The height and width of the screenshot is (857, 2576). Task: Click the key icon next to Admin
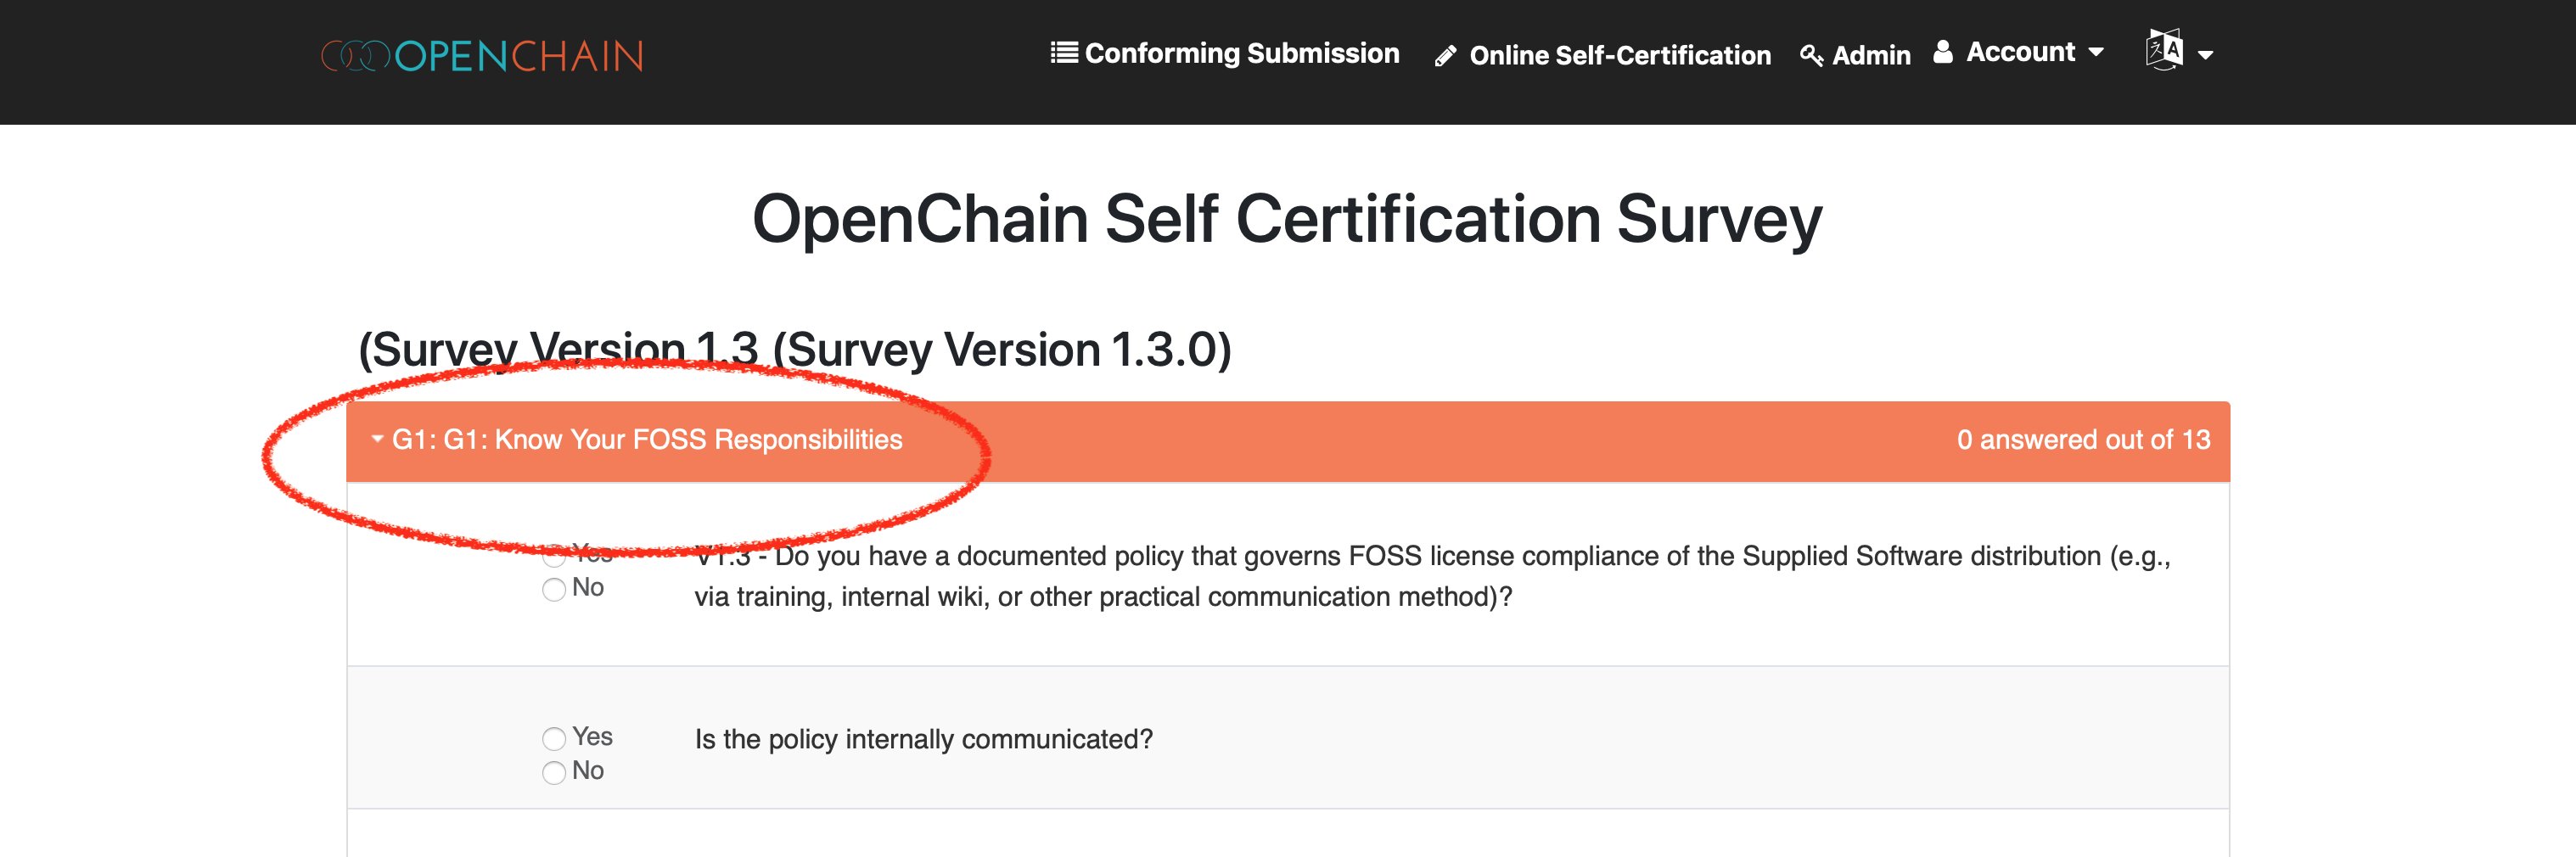(x=1810, y=56)
